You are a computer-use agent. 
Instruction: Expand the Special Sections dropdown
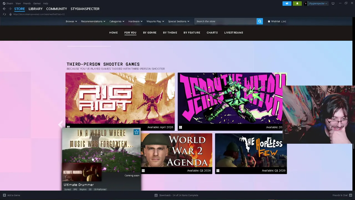[179, 21]
